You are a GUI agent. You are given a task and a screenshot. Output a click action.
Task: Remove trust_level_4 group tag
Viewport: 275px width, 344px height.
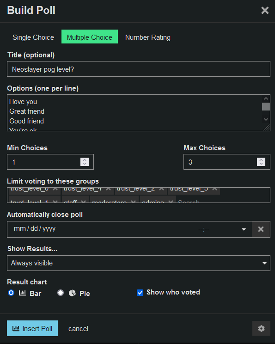108,189
